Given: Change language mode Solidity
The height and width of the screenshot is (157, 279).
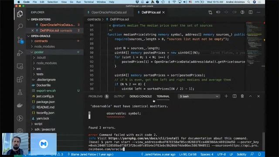Looking at the screenshot, I should [x=242, y=154].
